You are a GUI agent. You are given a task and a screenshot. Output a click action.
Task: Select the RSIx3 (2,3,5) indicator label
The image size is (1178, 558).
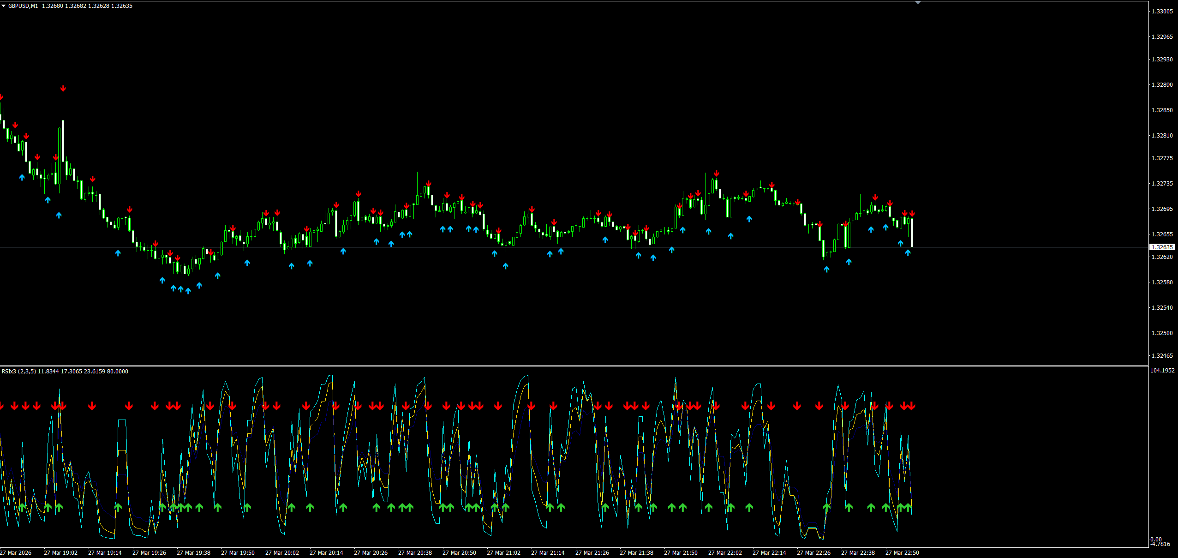(19, 372)
